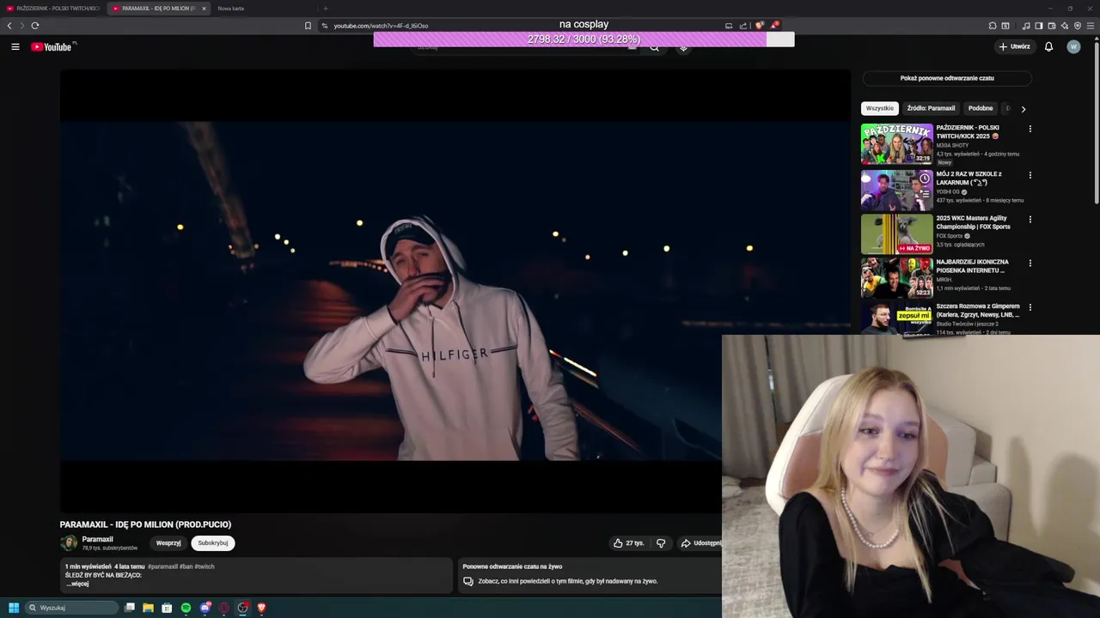1100x618 pixels.
Task: Select the Podobne filter chip
Action: point(981,108)
